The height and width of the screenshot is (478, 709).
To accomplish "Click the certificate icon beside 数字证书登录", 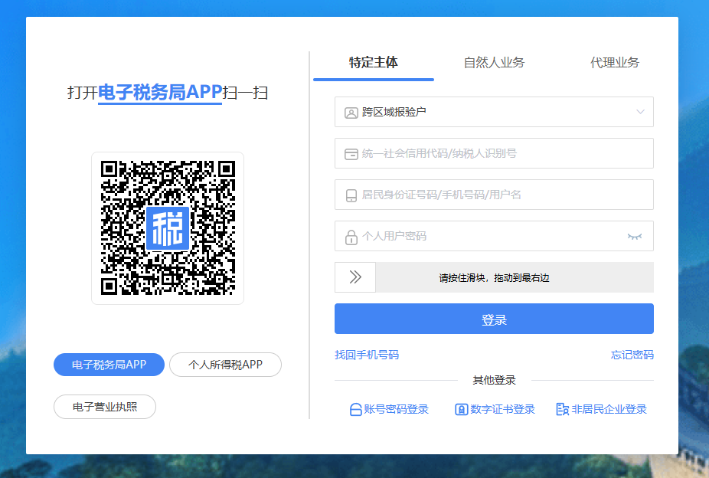I will point(461,410).
